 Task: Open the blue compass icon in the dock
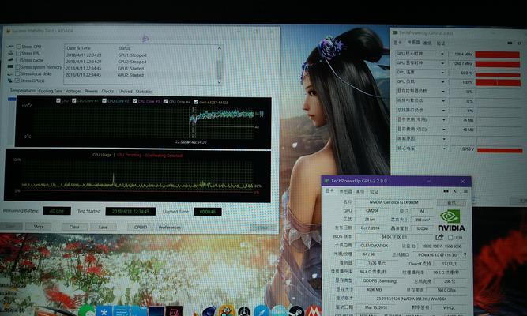pyautogui.click(x=262, y=311)
